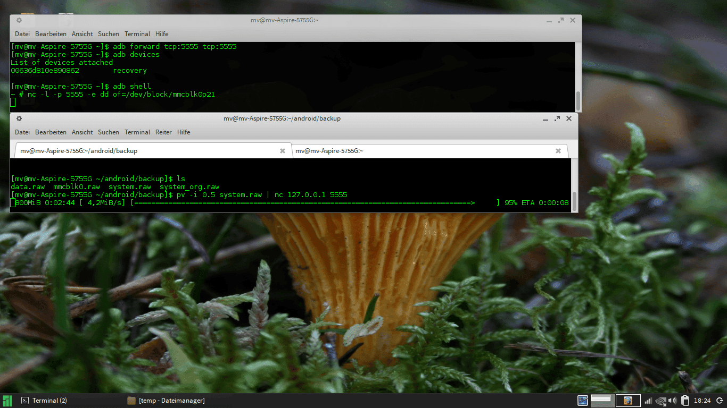Open Bearbeiten menu in the top terminal

[x=51, y=34]
